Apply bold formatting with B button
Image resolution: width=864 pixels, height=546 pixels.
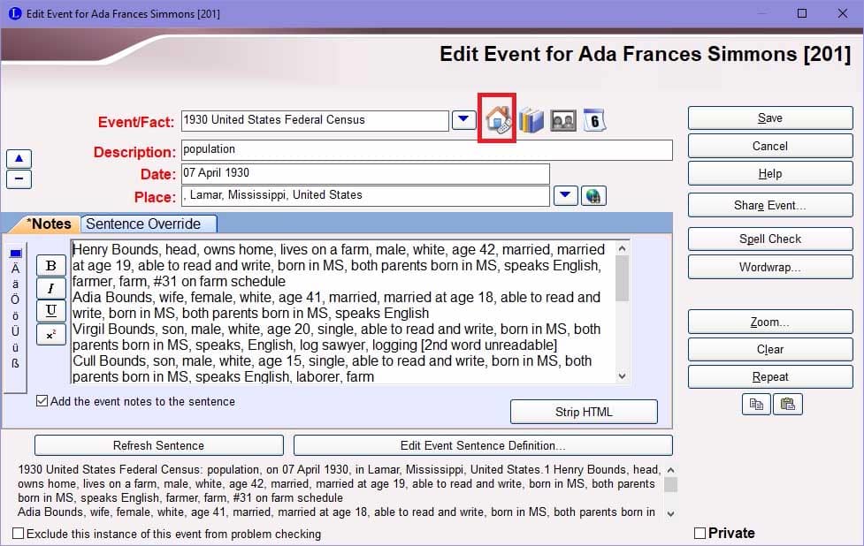(50, 265)
